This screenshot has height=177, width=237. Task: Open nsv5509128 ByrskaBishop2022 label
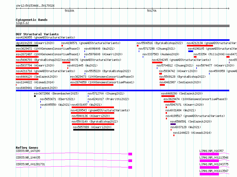(x=182, y=77)
